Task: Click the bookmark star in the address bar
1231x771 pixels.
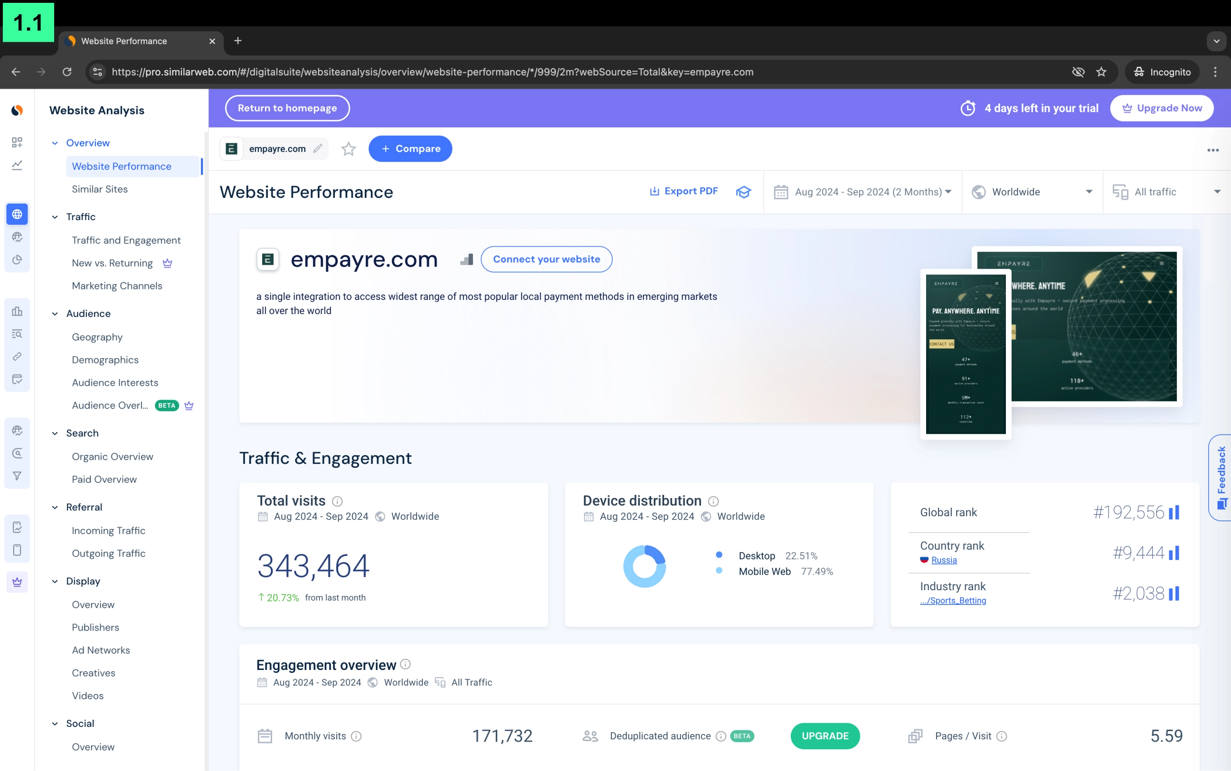Action: [1102, 72]
